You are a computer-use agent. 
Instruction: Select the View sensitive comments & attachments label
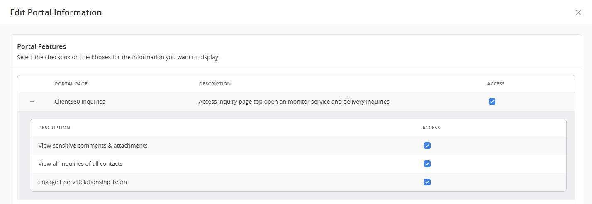tap(93, 146)
